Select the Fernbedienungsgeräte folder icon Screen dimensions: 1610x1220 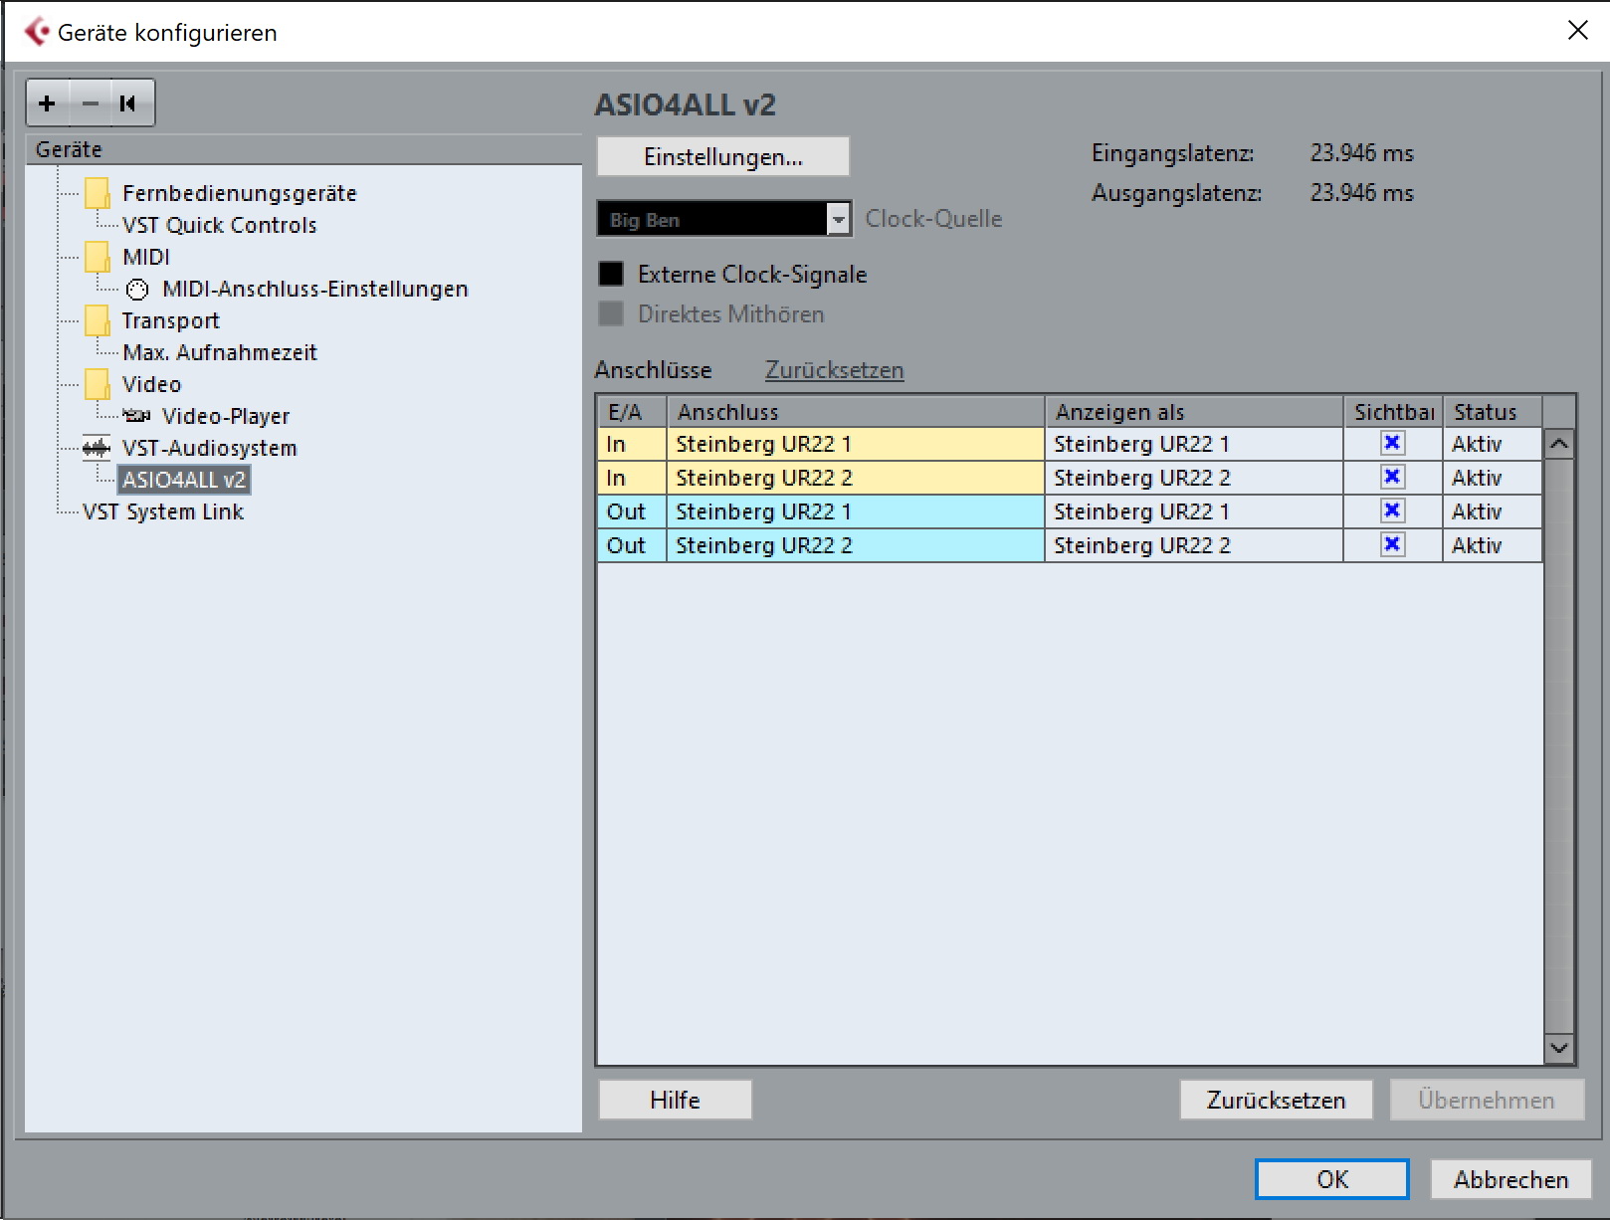coord(98,193)
